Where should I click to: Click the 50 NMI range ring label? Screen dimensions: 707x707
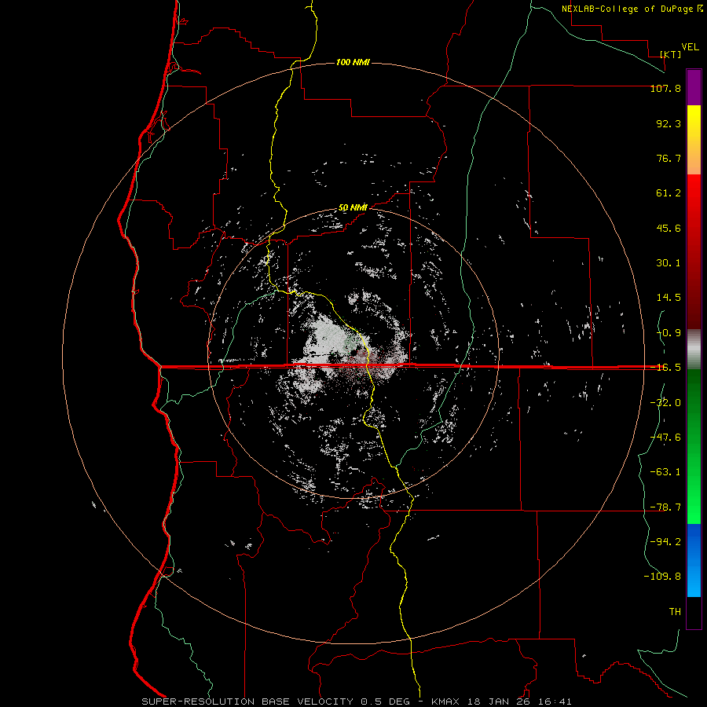coord(353,208)
